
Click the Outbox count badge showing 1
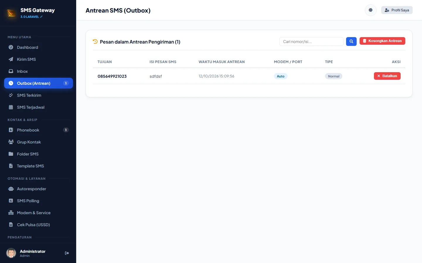pyautogui.click(x=66, y=83)
